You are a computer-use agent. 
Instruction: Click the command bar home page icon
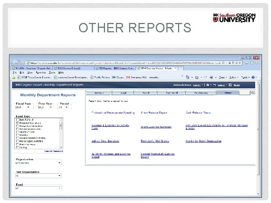[187, 77]
